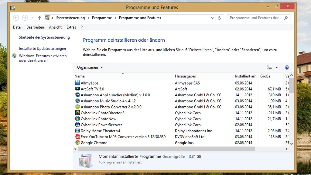This screenshot has width=311, height=175.
Task: Open the Extras menu
Action: click(71, 27)
